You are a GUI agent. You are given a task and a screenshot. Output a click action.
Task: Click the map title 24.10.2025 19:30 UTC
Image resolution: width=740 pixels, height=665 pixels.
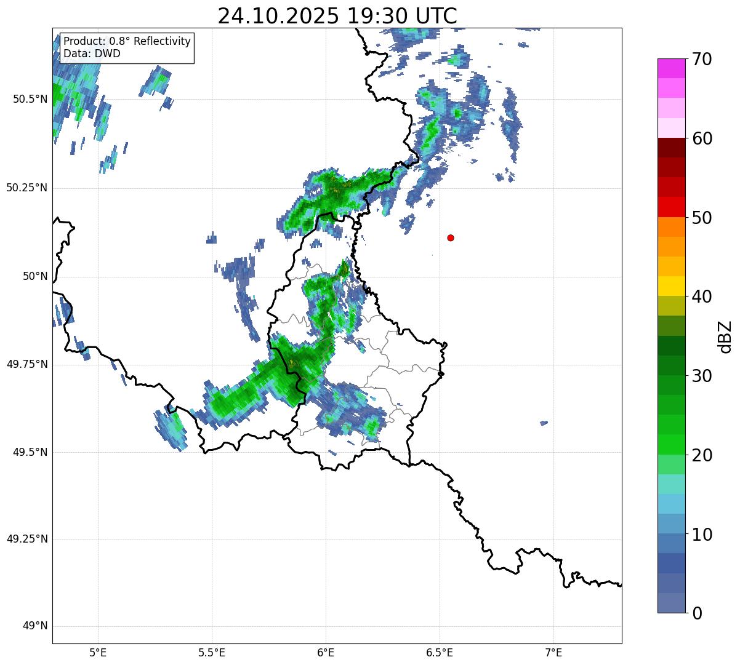pos(337,16)
